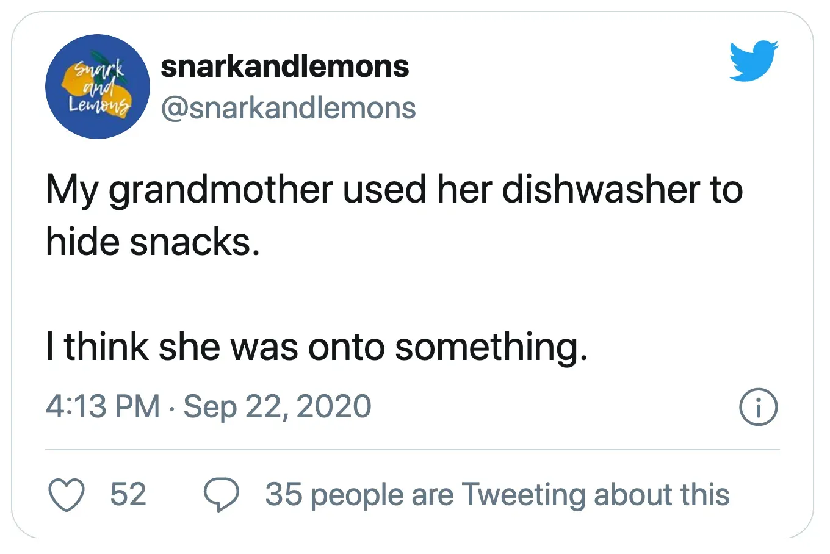Open the bold snarkandlemons display name
The width and height of the screenshot is (830, 554).
[284, 66]
